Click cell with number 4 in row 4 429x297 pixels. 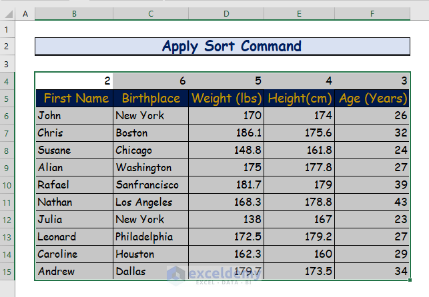299,81
